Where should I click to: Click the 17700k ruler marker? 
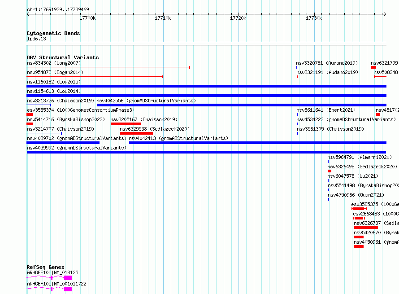87,18
